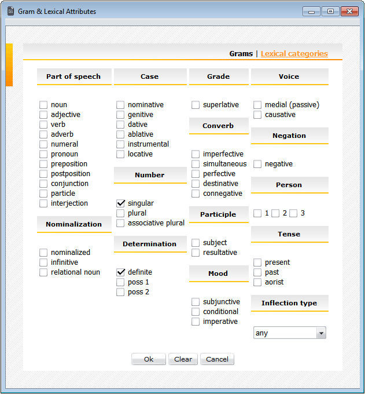Click the document icon in title bar
This screenshot has height=394, width=365.
click(10, 12)
